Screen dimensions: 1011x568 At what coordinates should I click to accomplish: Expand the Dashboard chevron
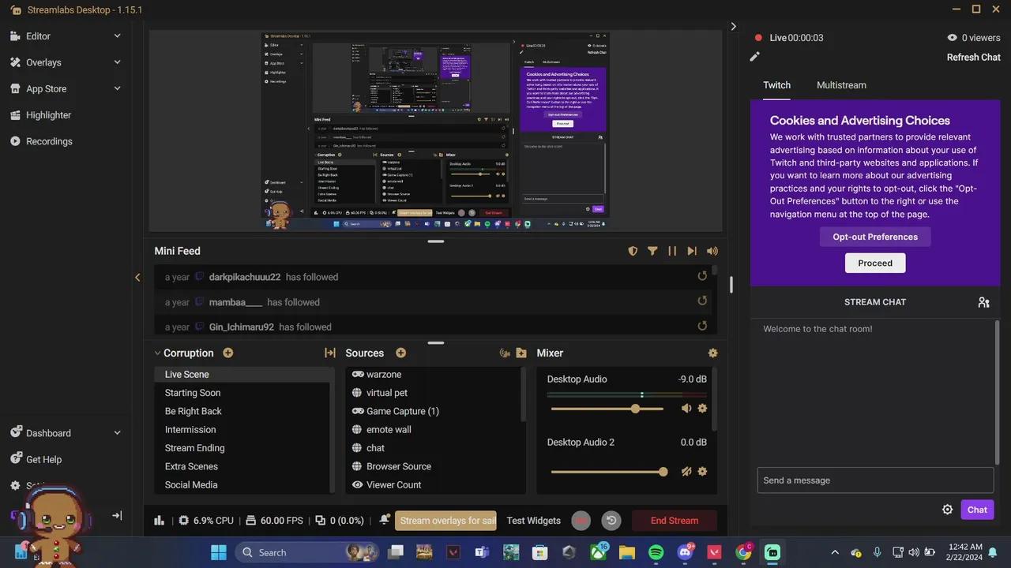pyautogui.click(x=117, y=433)
